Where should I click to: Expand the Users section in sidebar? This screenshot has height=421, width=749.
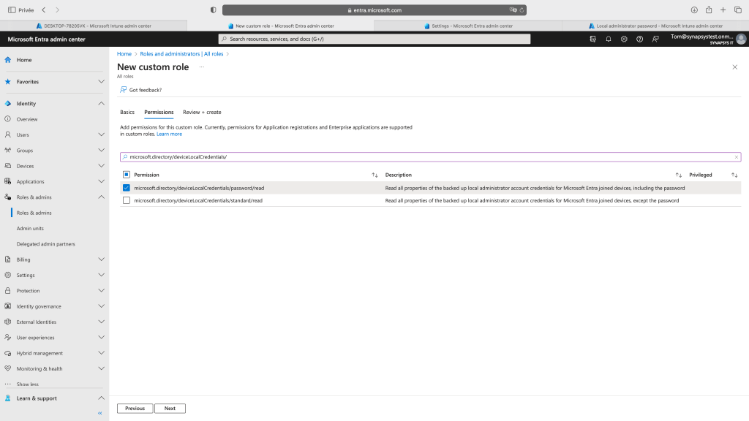pyautogui.click(x=101, y=134)
